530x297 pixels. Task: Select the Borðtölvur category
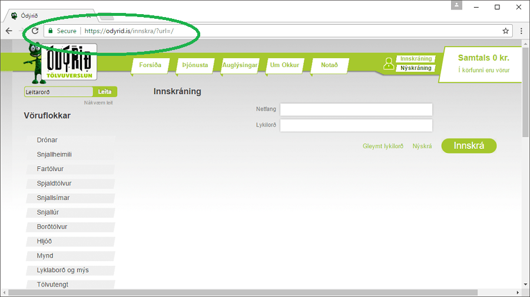[x=70, y=227]
